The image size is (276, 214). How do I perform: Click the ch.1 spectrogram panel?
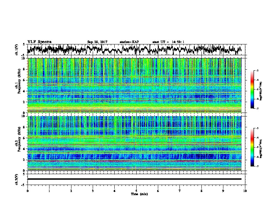tap(135, 85)
